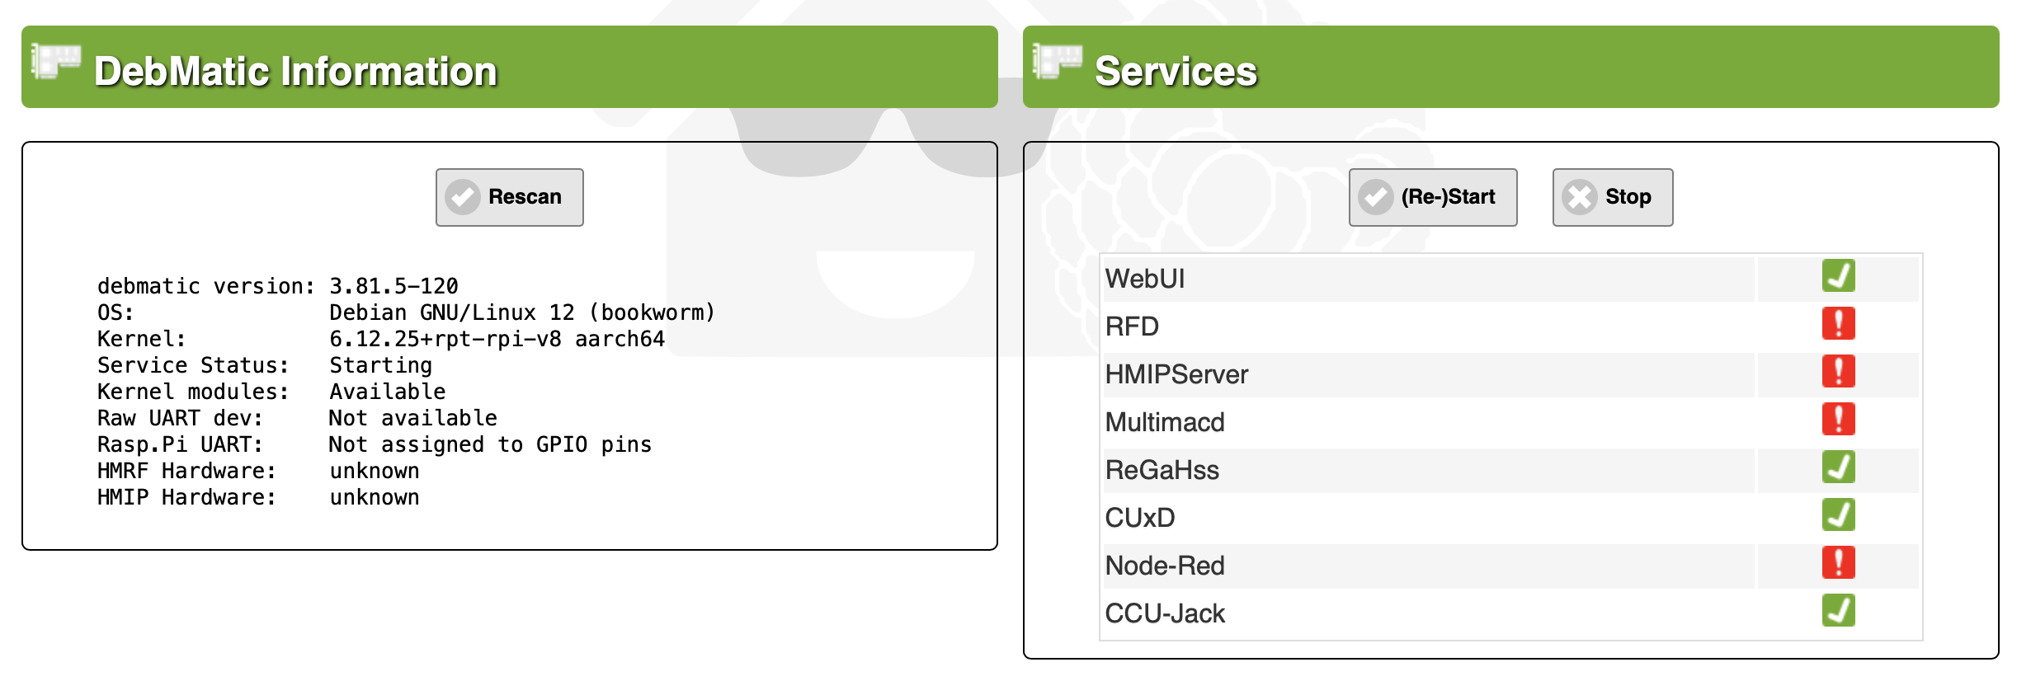Select the Node-Red service row label
2031x681 pixels.
pyautogui.click(x=1165, y=566)
